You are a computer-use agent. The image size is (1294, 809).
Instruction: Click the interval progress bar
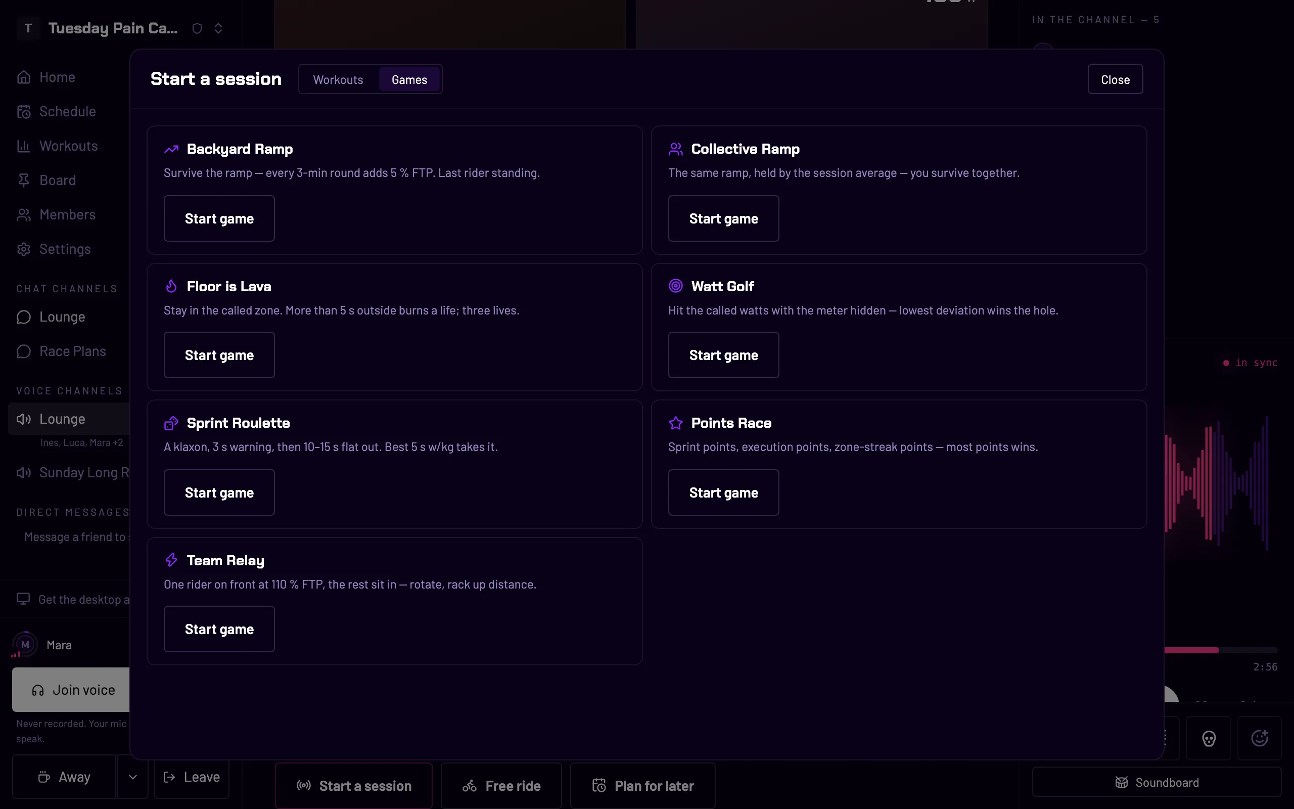click(1221, 650)
